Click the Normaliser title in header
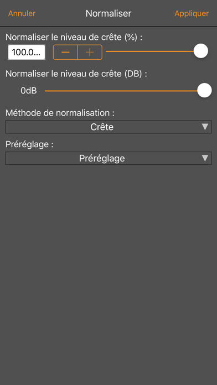 click(108, 13)
